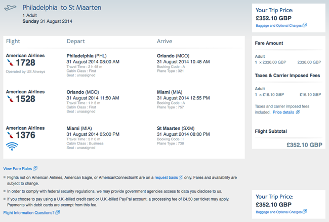329x222 pixels.
Task: Open the Price details link
Action: 283,112
